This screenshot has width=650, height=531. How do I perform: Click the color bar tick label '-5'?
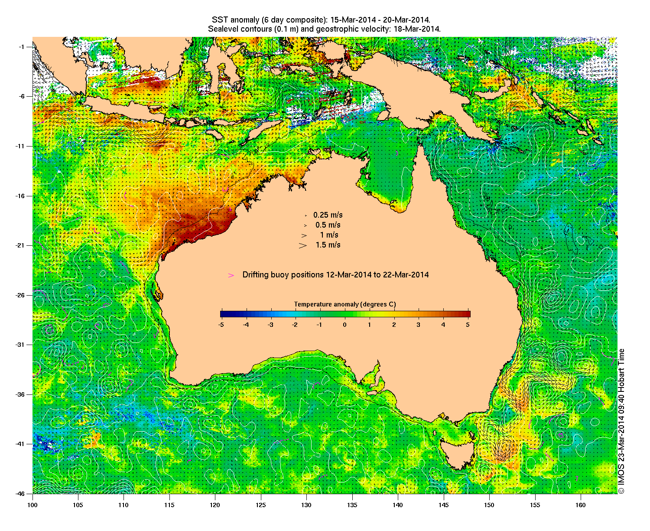221,324
